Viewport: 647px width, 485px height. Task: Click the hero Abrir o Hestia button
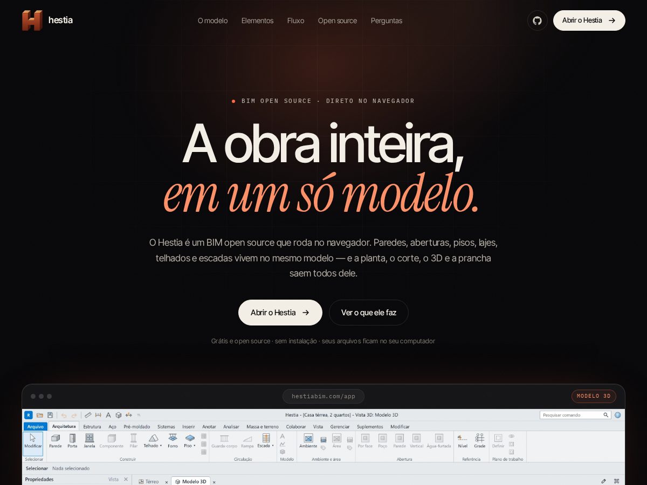coord(280,313)
